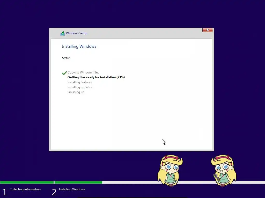
Task: Click the Windows Setup title icon
Action: coord(63,33)
